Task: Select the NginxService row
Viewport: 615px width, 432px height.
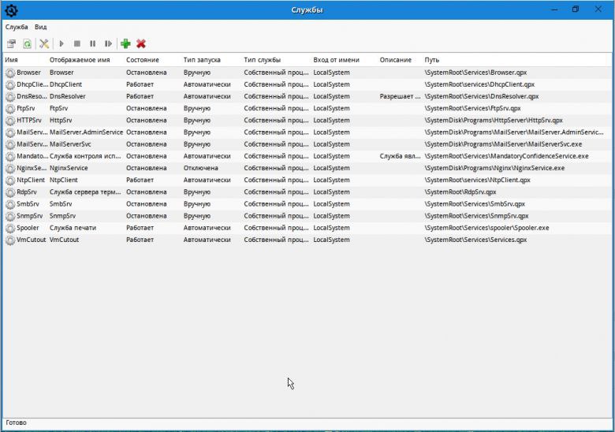Action: click(307, 168)
